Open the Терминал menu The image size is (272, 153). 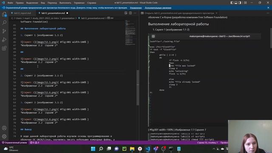[79, 3]
